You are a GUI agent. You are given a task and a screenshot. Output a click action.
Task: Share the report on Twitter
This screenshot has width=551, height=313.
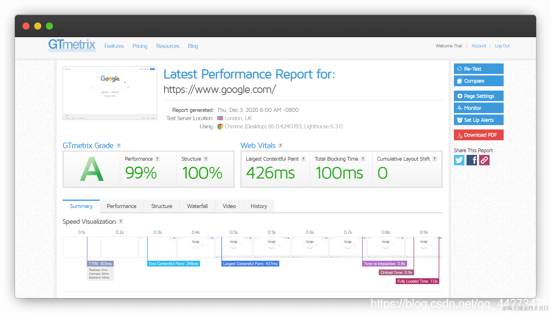click(459, 160)
